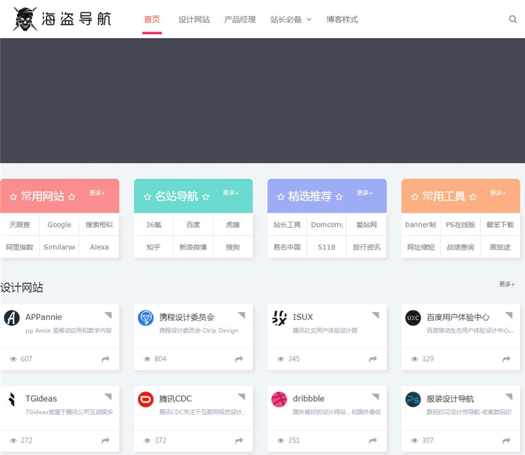Share the APPannie card via arrow icon
The width and height of the screenshot is (525, 455).
[106, 359]
